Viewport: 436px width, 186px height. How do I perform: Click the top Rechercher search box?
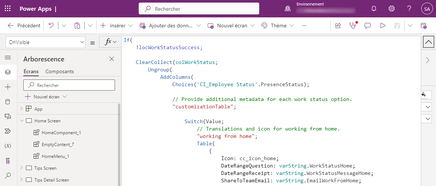(199, 9)
